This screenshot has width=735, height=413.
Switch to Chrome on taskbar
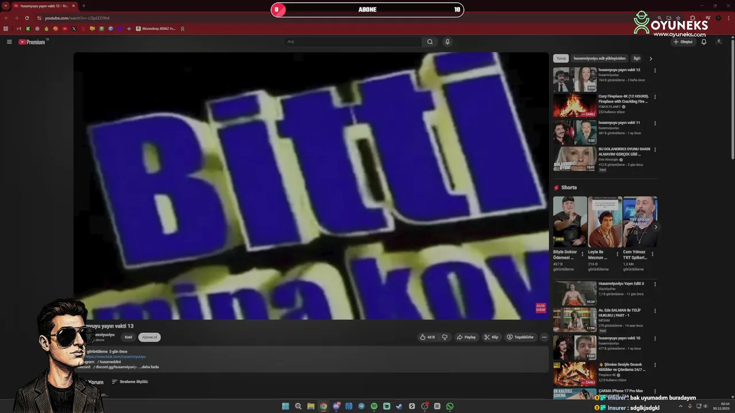[x=323, y=406]
